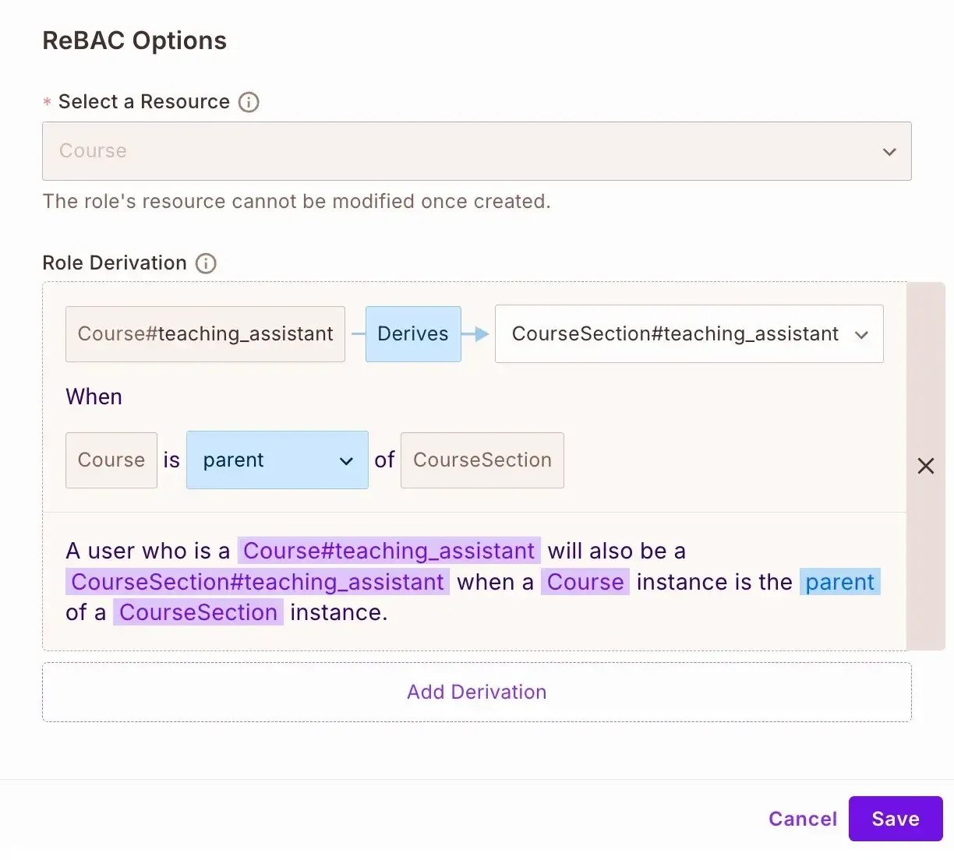
Task: Click highlighted CourseSection instance in the summary
Action: click(x=198, y=612)
